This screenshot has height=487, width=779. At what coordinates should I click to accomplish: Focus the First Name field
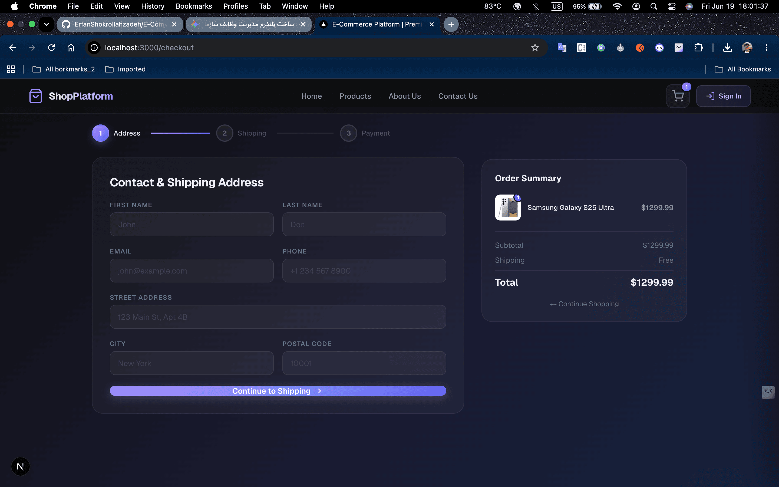[192, 224]
